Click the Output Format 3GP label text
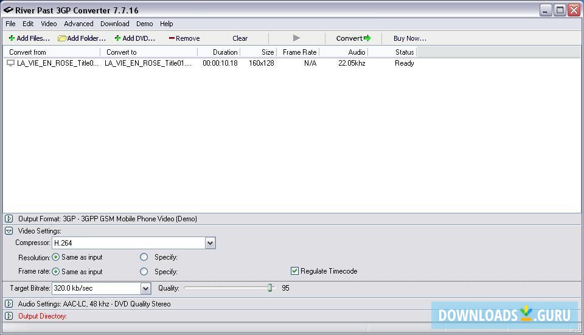The width and height of the screenshot is (584, 335). (108, 219)
